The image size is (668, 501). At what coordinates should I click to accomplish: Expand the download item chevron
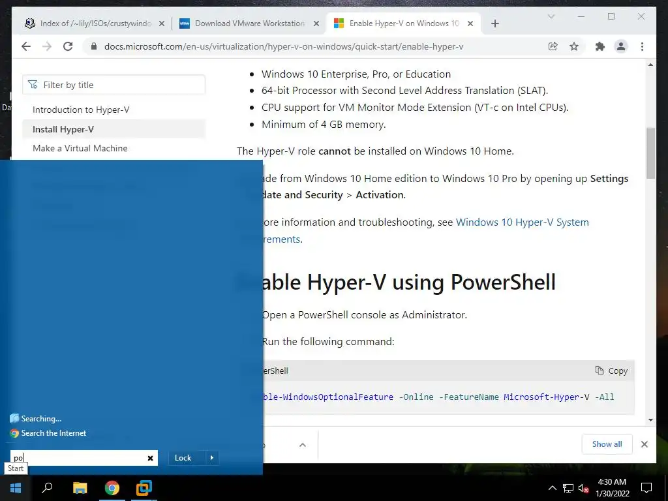coord(303,445)
